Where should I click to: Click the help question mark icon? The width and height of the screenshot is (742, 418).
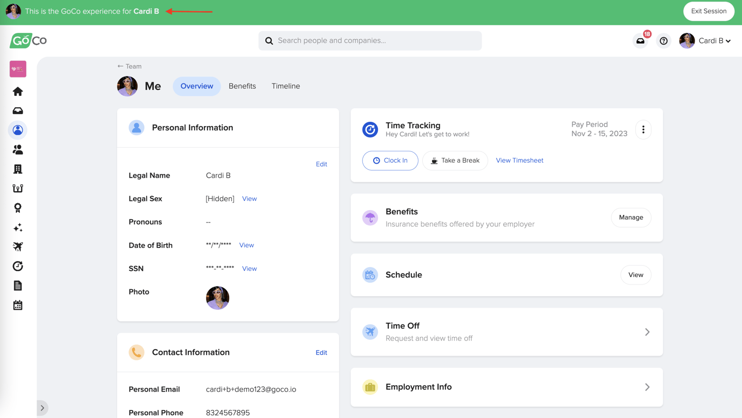click(663, 40)
